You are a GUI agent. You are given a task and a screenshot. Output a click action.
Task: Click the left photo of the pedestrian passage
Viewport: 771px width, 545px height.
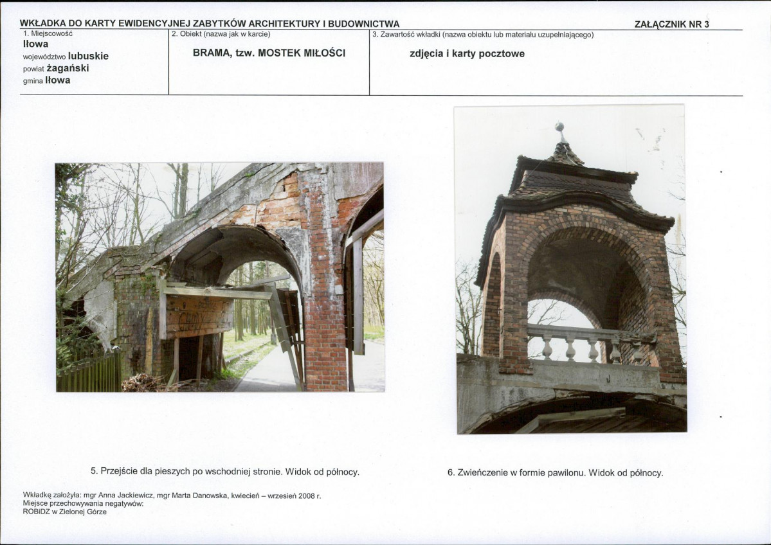219,276
